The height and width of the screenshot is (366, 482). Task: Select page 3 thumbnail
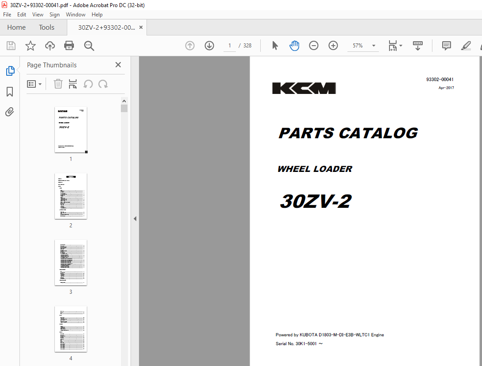71,263
